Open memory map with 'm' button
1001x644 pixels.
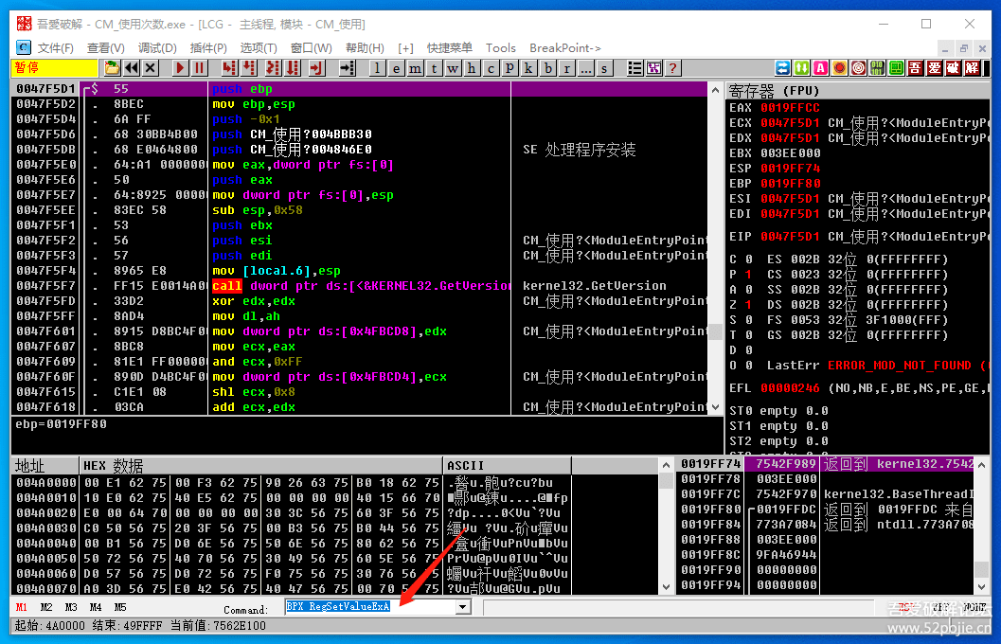coord(415,68)
